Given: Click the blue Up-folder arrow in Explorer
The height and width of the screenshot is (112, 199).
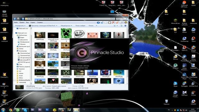Looking at the screenshot, I should pos(23,19).
